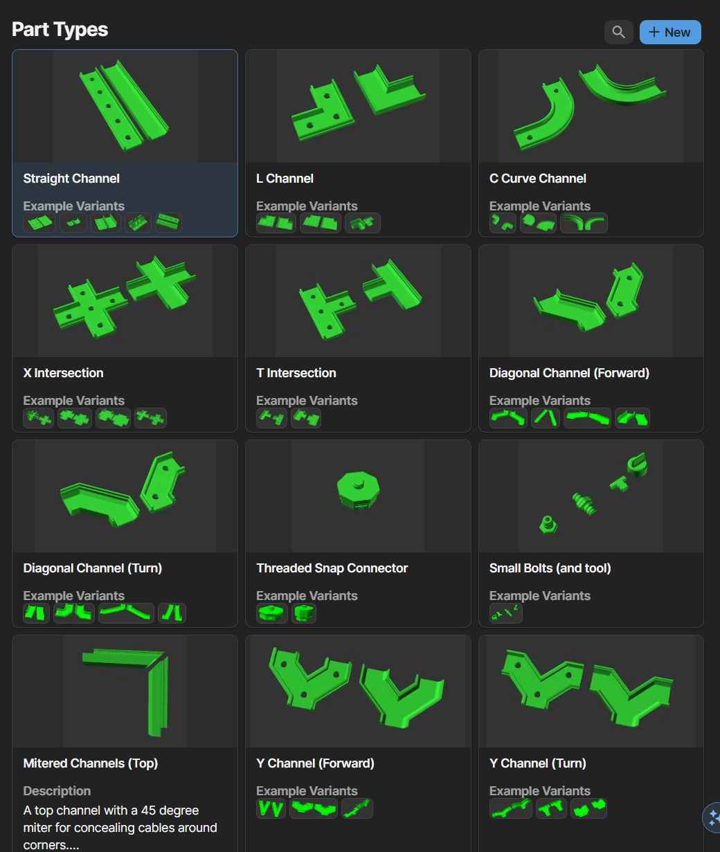Image resolution: width=720 pixels, height=852 pixels.
Task: Pick third Diagonal Channel (Turn) variant
Action: [126, 613]
